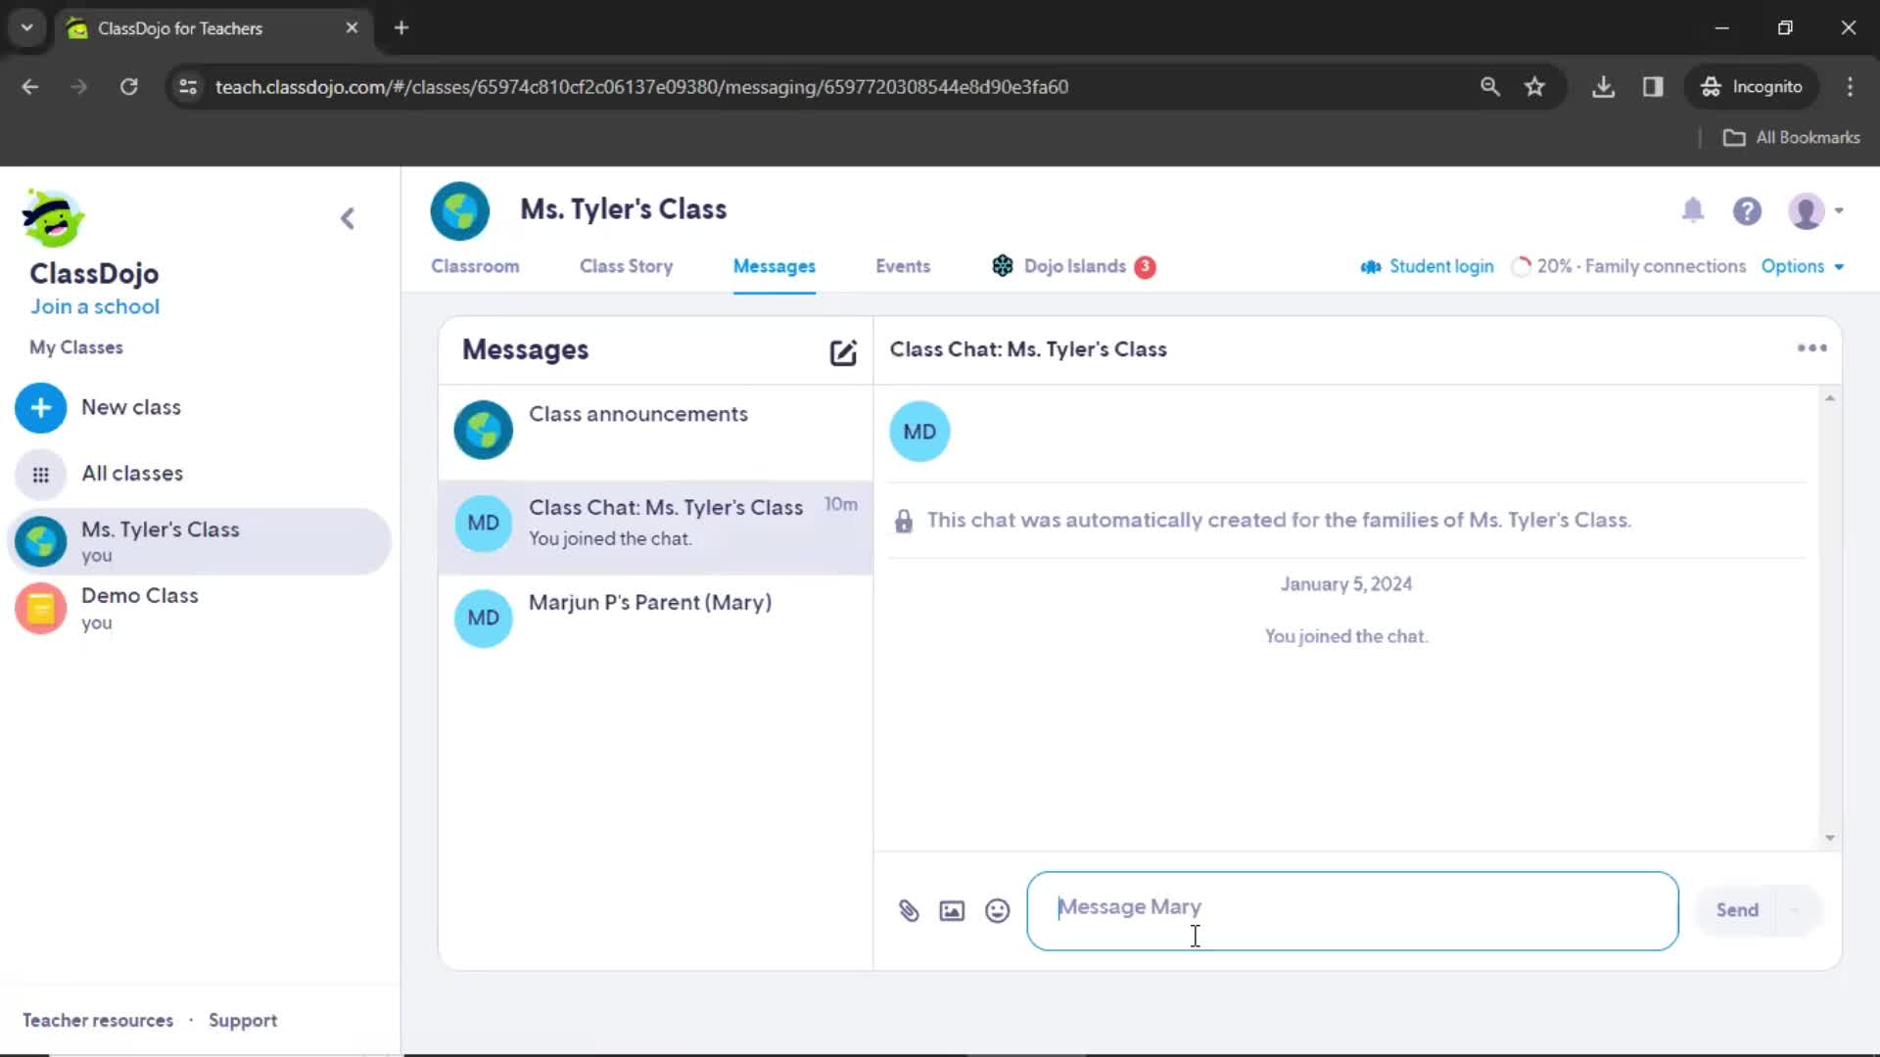Collapse the left sidebar with the chevron
This screenshot has width=1880, height=1057.
(x=348, y=218)
